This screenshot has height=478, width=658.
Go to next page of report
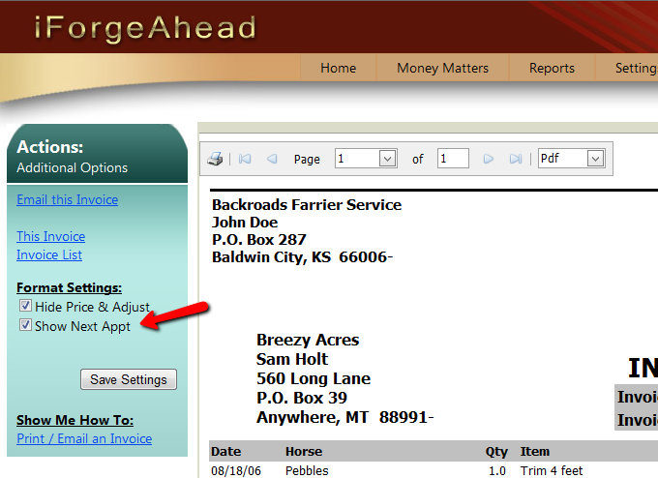click(x=488, y=159)
